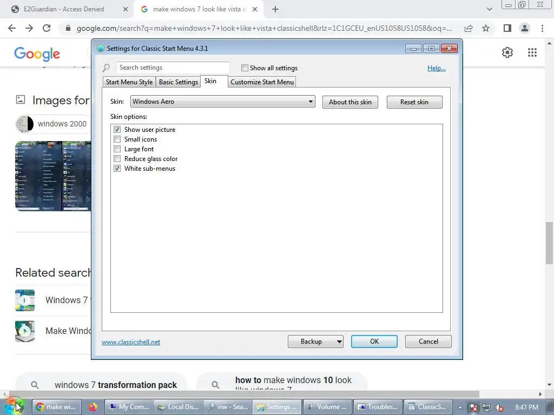
Task: Open a new Chrome tab
Action: tap(275, 10)
